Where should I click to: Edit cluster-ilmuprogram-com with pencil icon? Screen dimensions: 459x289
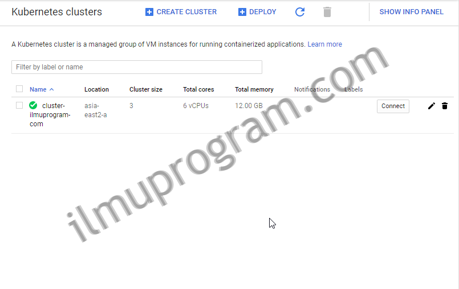(432, 106)
